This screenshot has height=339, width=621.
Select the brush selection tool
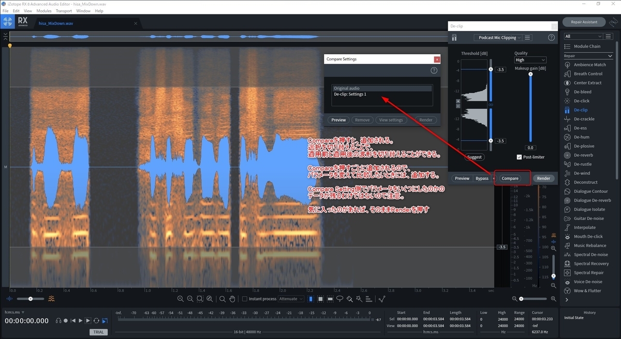coord(349,299)
